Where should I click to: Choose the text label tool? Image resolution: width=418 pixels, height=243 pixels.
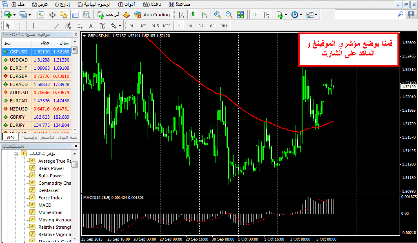tap(102, 26)
